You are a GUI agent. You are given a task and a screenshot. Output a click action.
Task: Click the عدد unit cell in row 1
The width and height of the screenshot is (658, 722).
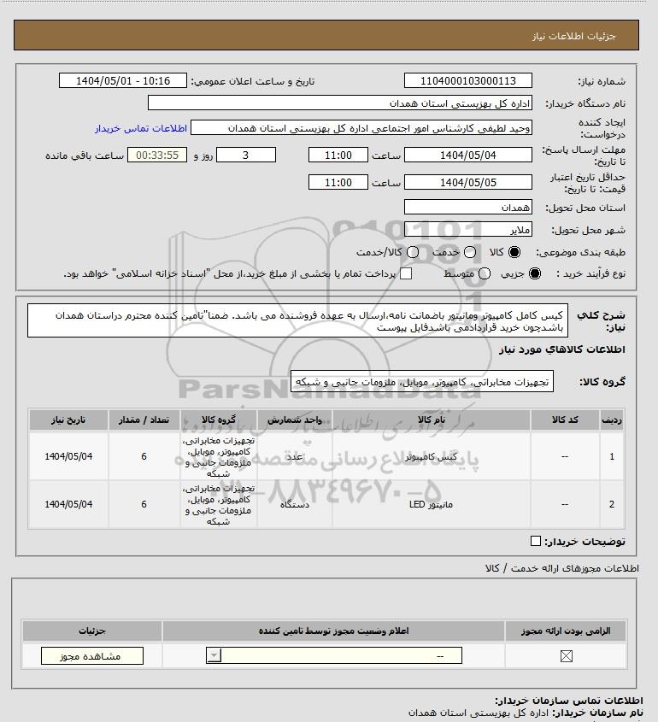pos(295,456)
